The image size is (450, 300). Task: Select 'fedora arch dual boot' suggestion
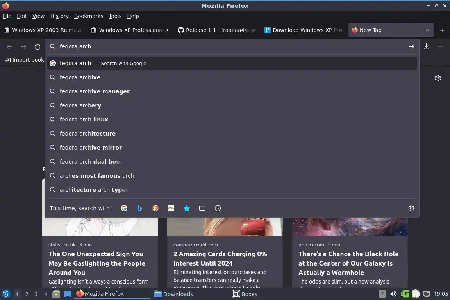pyautogui.click(x=232, y=162)
